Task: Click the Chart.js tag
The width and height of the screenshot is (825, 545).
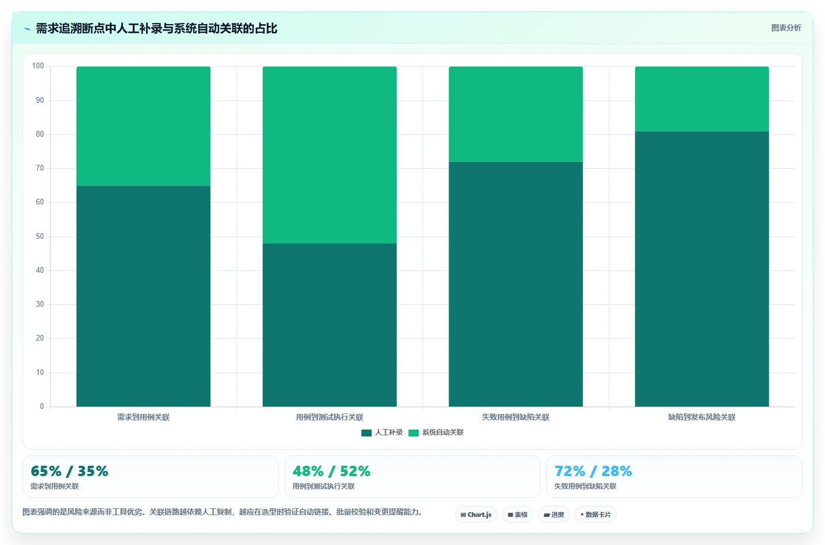Action: tap(476, 515)
